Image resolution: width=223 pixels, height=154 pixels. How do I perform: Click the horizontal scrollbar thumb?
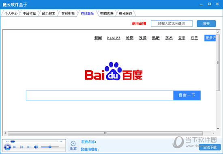coord(105,133)
